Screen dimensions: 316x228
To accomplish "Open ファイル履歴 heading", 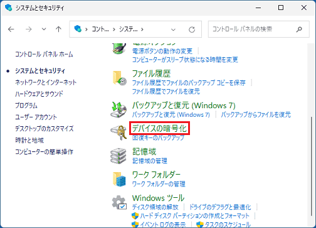I will tap(152, 73).
